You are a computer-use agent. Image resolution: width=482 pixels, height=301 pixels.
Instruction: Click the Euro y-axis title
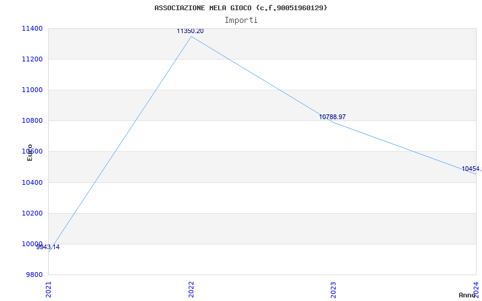coord(30,152)
